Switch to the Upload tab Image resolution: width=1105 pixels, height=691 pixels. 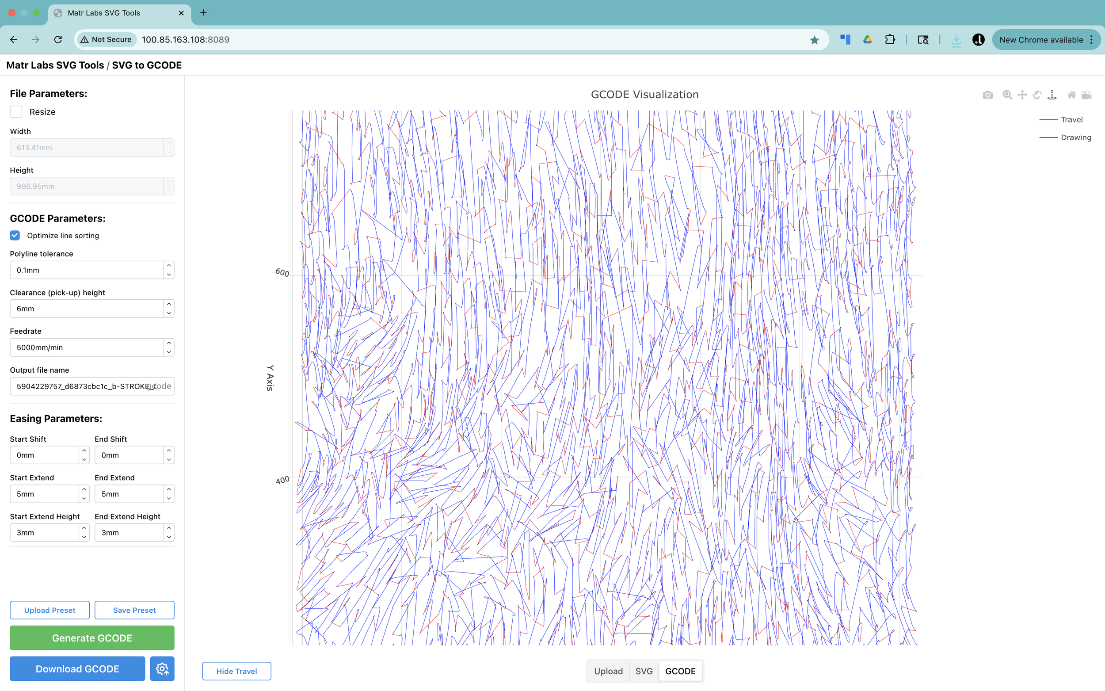608,671
